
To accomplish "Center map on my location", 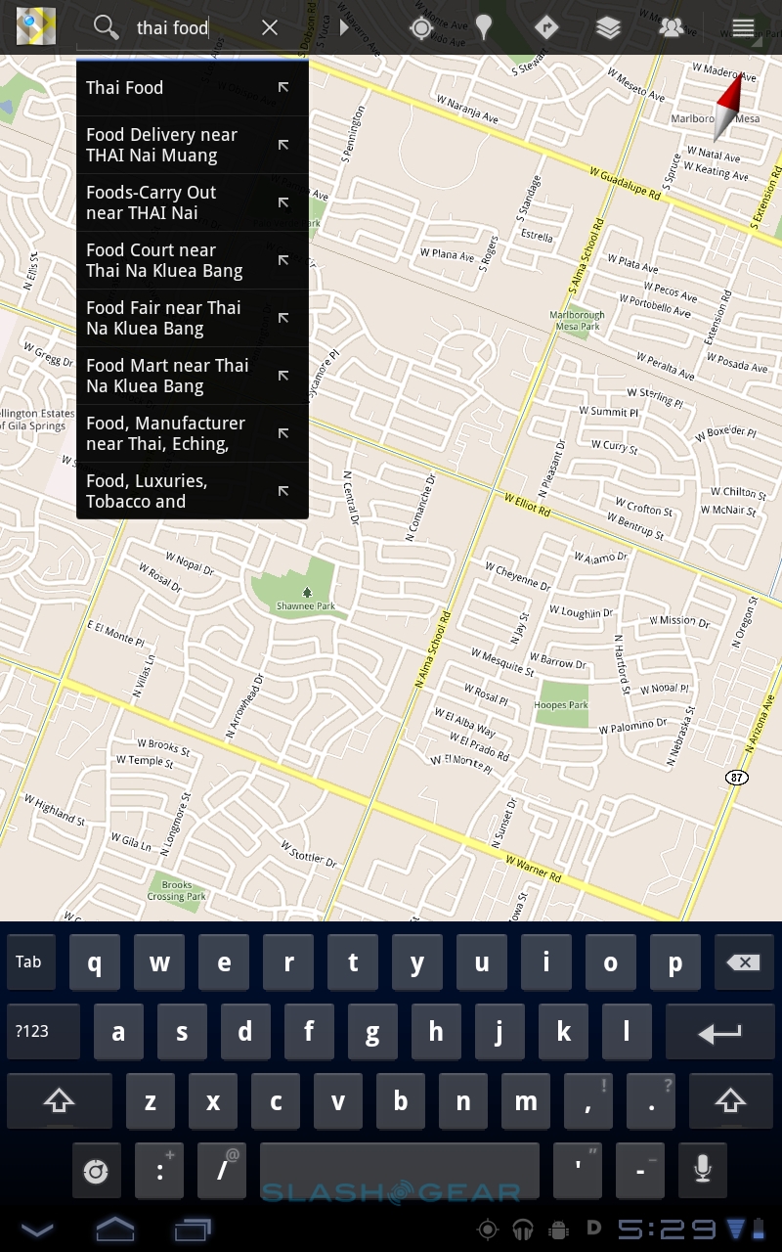I will (x=421, y=28).
